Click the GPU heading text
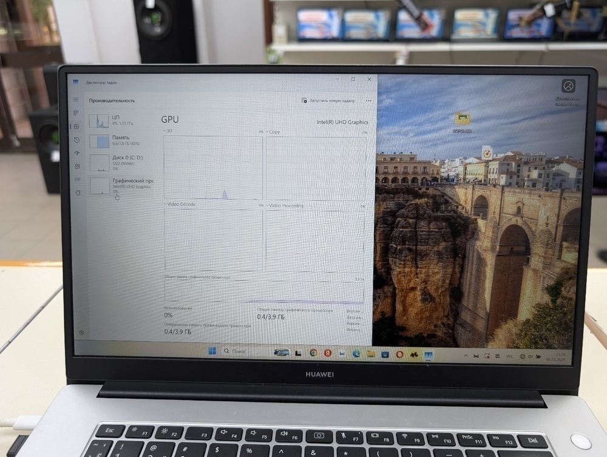The width and height of the screenshot is (607, 457). (x=170, y=120)
